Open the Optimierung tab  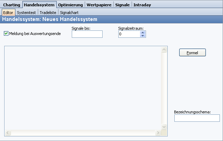pos(71,5)
